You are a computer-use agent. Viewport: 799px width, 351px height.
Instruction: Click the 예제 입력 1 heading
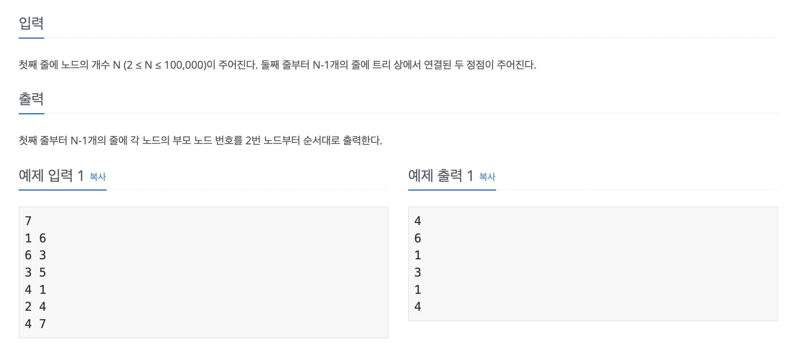pyautogui.click(x=51, y=176)
